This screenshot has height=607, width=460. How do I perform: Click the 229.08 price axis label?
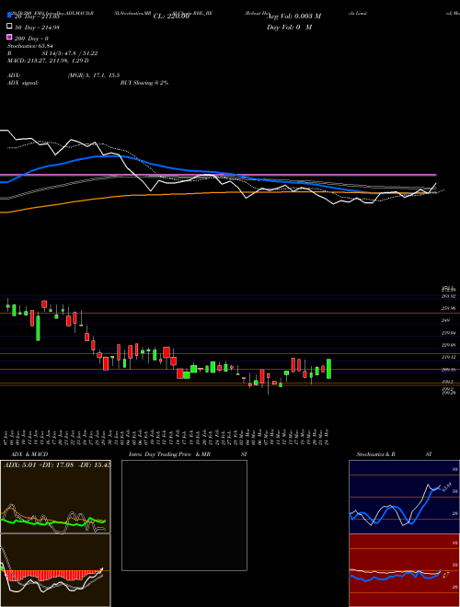point(448,345)
